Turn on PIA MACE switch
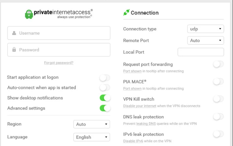Screen dimensions: 233x146 [218, 82]
